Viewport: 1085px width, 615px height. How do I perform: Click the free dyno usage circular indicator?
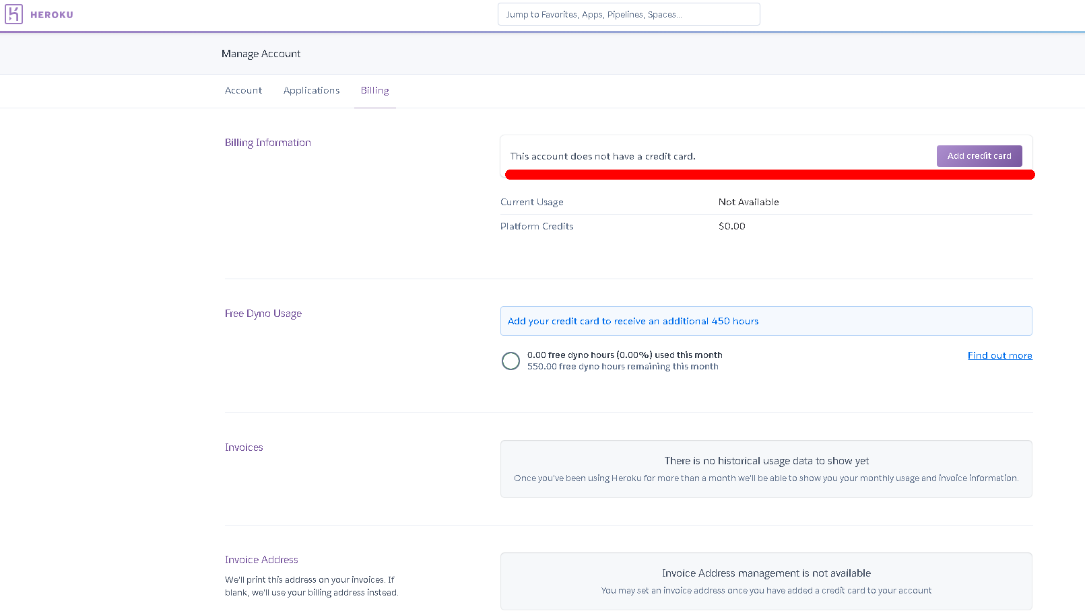(511, 361)
